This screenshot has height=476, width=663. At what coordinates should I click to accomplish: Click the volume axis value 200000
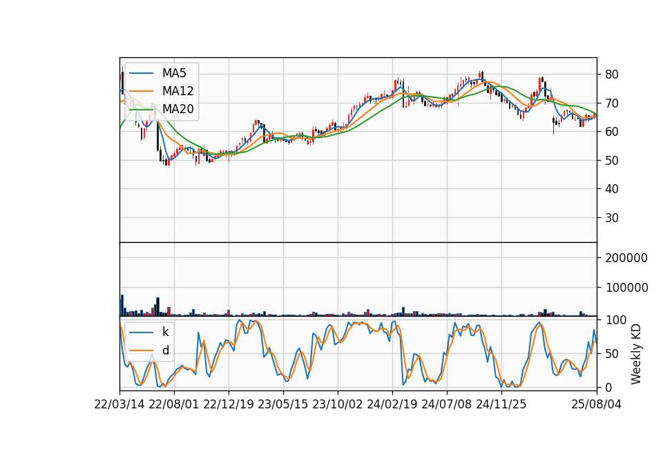[x=626, y=258]
